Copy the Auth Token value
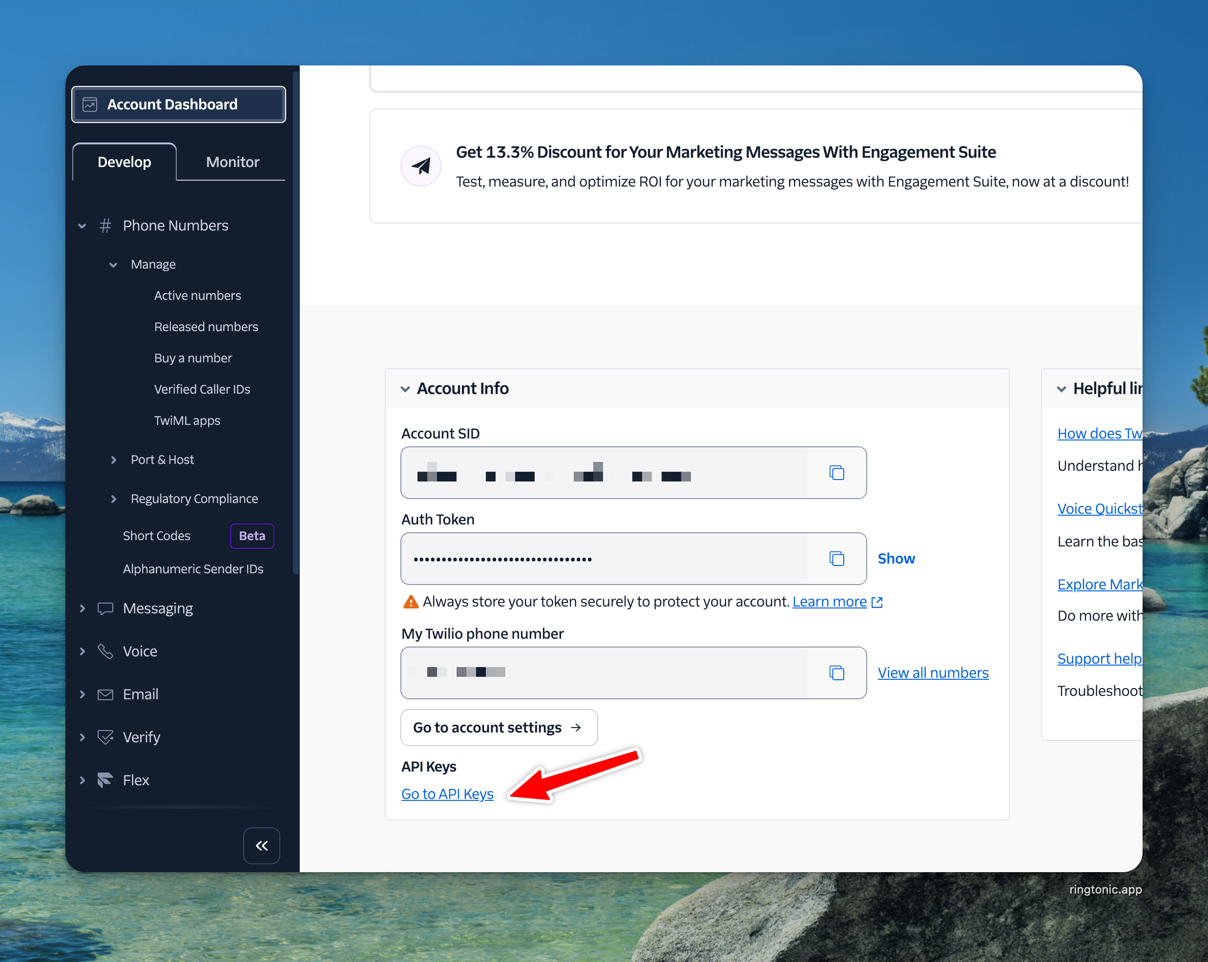1208x962 pixels. 836,559
